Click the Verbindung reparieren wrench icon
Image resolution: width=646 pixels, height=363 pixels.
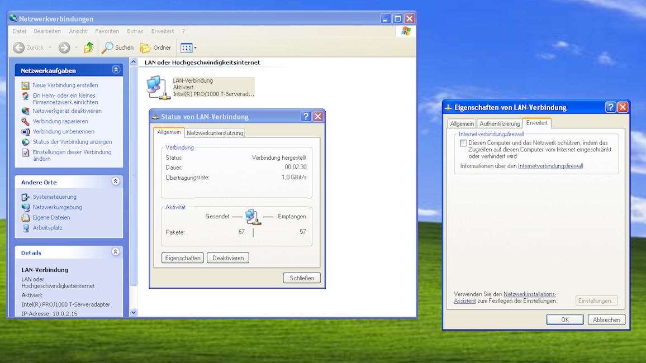coord(26,121)
